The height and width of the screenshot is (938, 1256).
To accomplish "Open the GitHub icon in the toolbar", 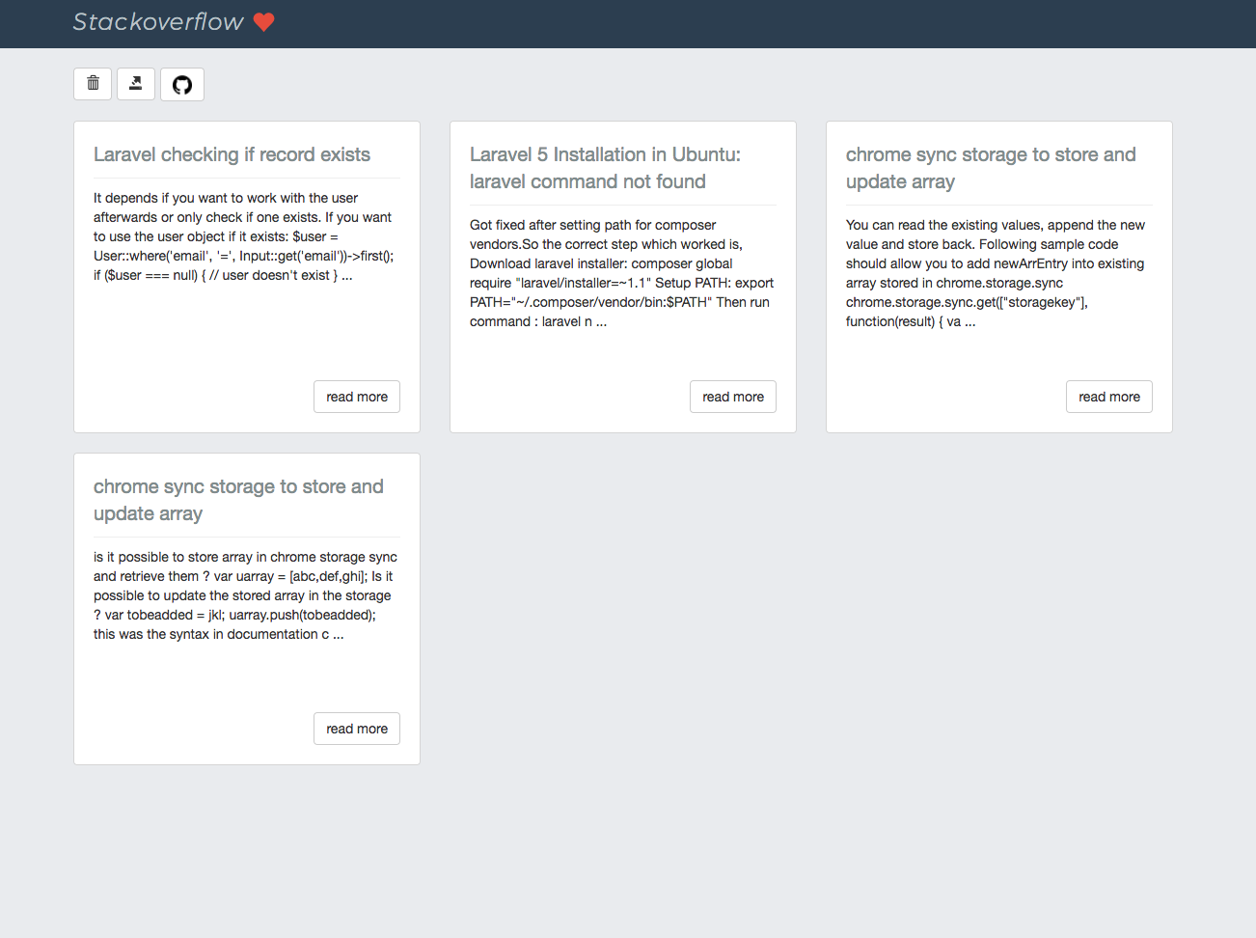I will (181, 84).
